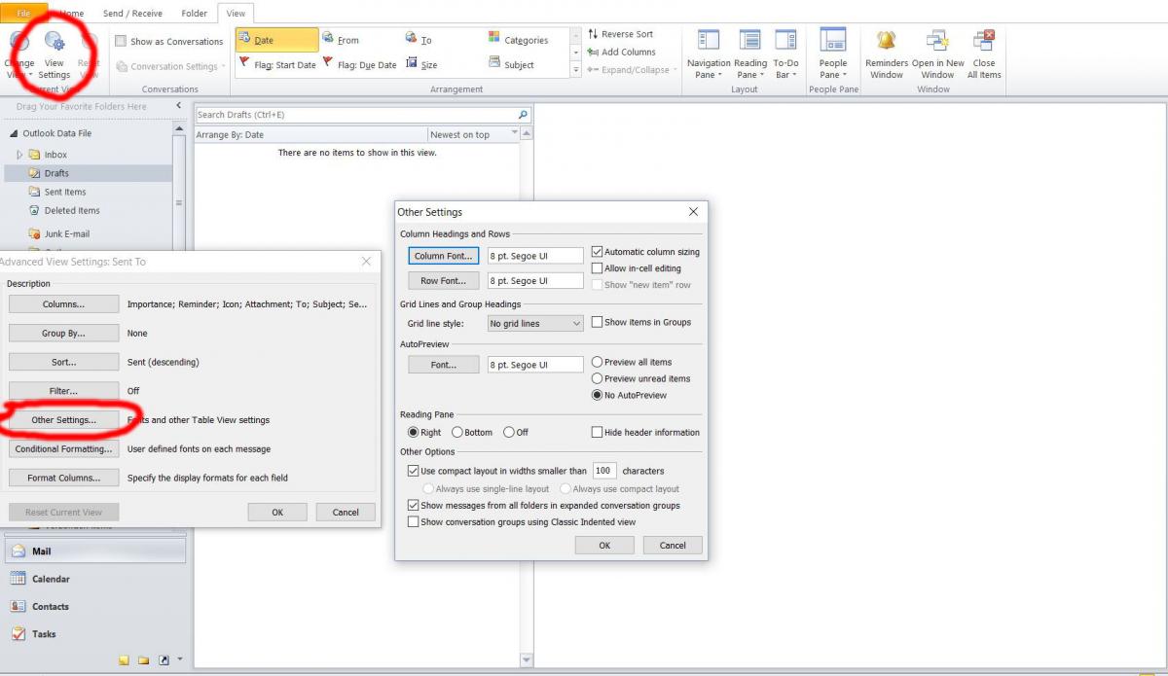Select Preview all items radio button
Screen dimensions: 1168x676
pyautogui.click(x=598, y=362)
